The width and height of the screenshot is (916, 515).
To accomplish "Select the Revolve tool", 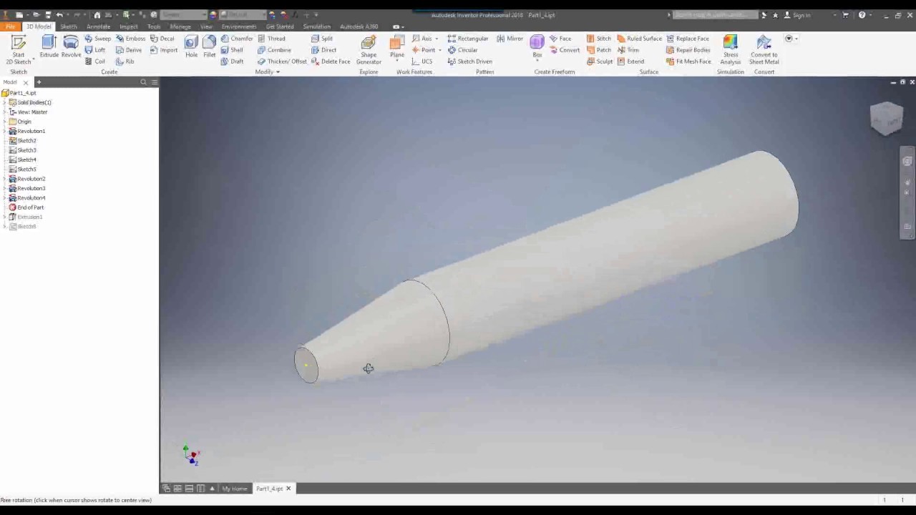I will [x=71, y=46].
